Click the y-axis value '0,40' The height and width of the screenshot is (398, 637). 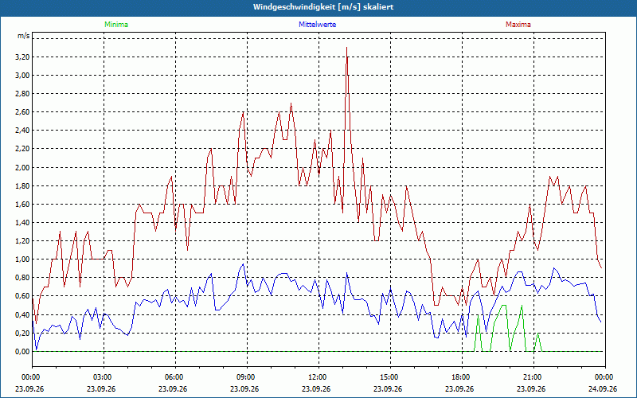[x=22, y=314]
